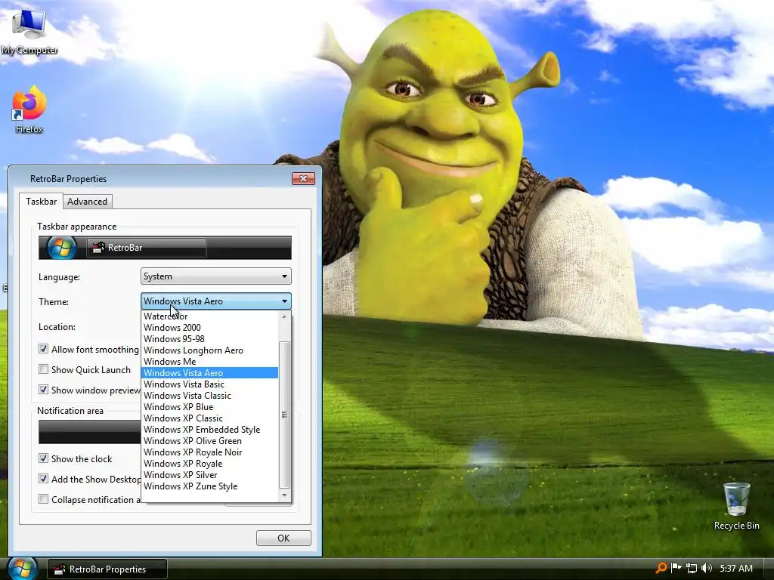The height and width of the screenshot is (580, 774).
Task: Uncheck Show the clock
Action: 43,458
